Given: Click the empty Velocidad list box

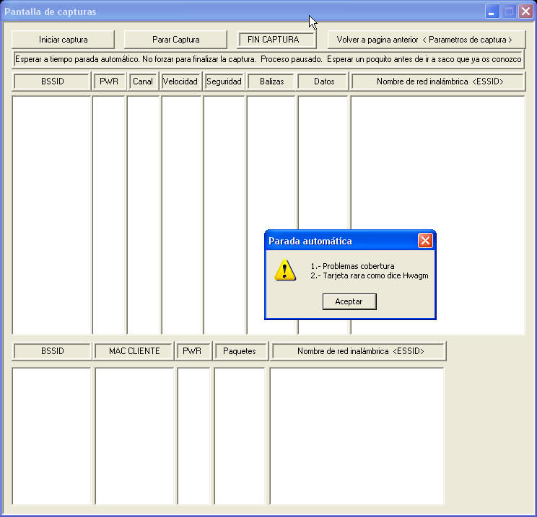Looking at the screenshot, I should (181, 215).
